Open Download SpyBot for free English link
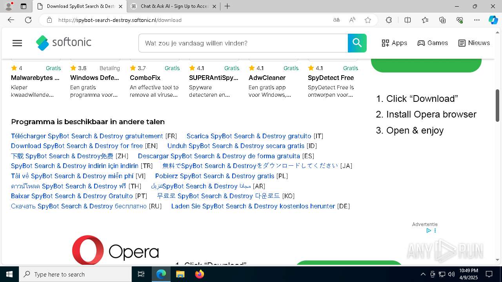 77,146
